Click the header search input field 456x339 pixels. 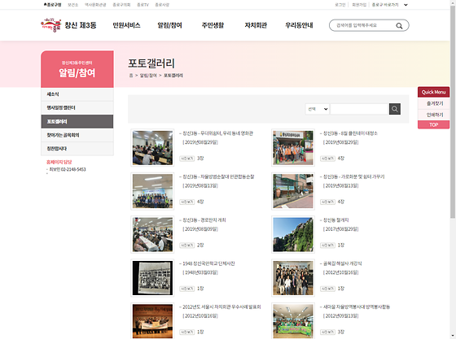[x=363, y=25]
